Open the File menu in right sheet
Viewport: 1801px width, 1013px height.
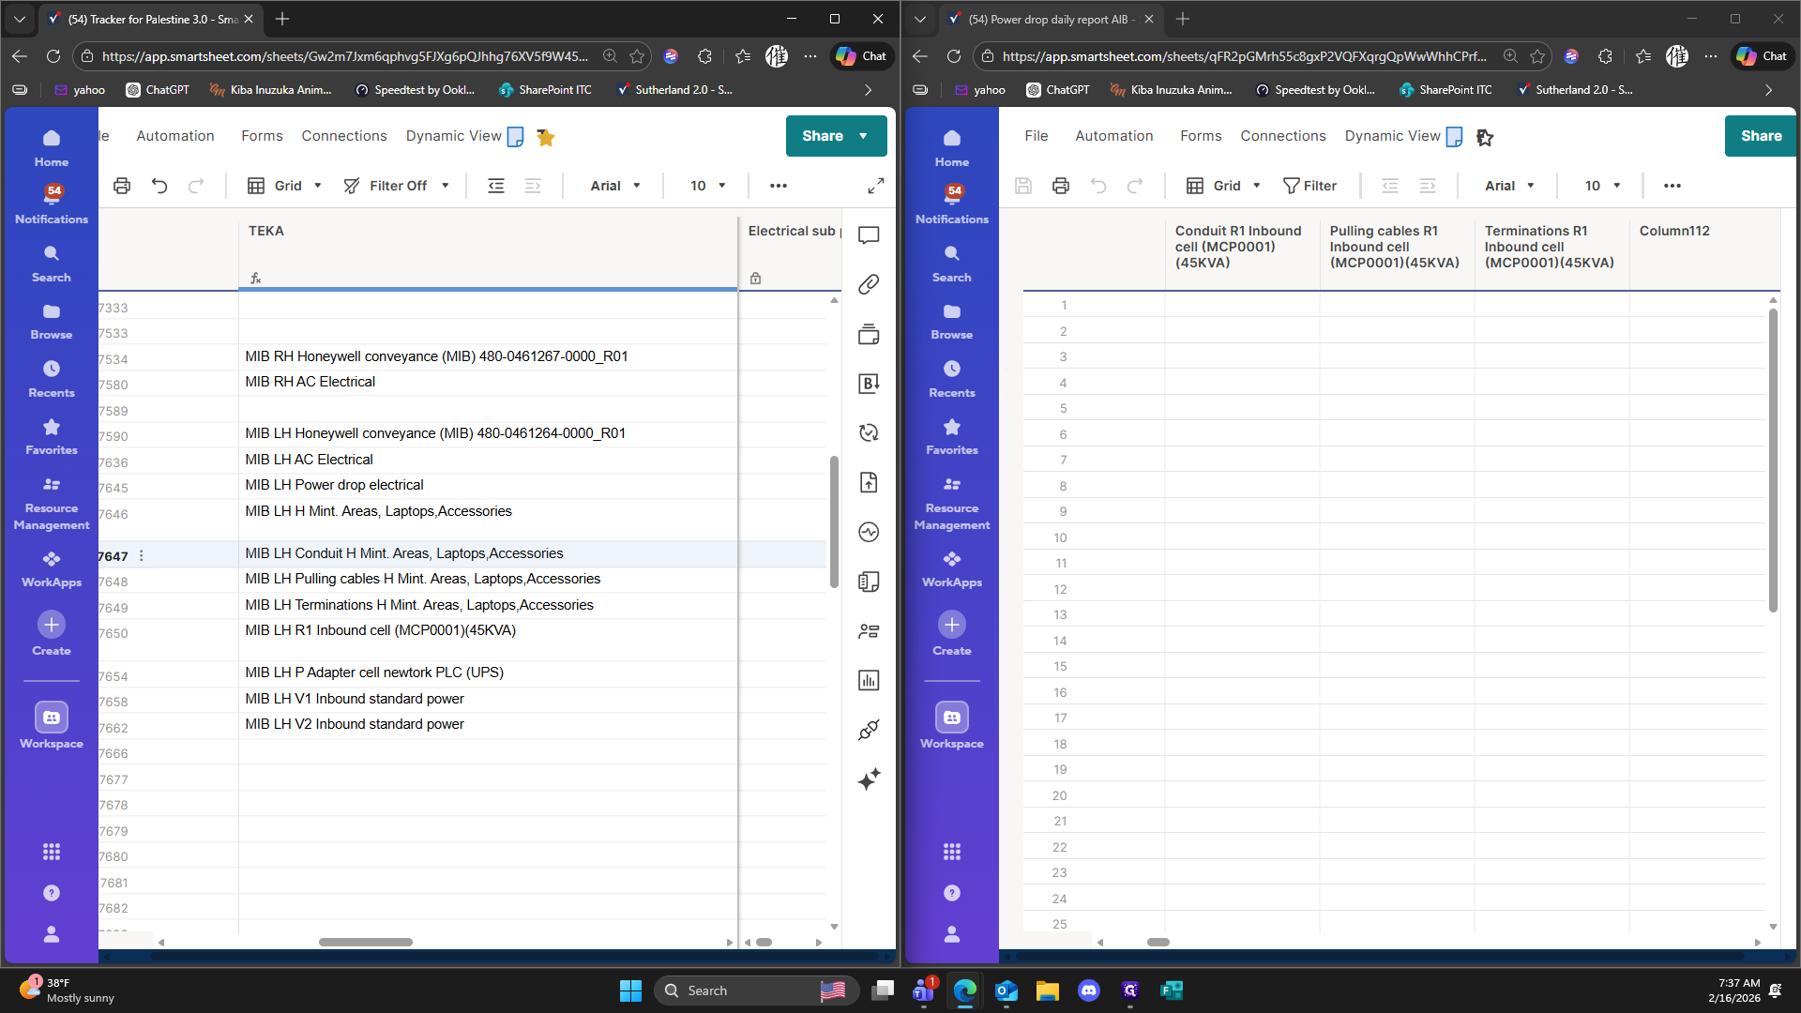point(1037,136)
